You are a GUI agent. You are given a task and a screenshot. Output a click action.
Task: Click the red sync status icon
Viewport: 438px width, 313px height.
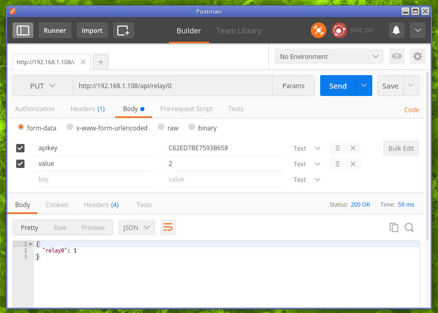coord(339,30)
